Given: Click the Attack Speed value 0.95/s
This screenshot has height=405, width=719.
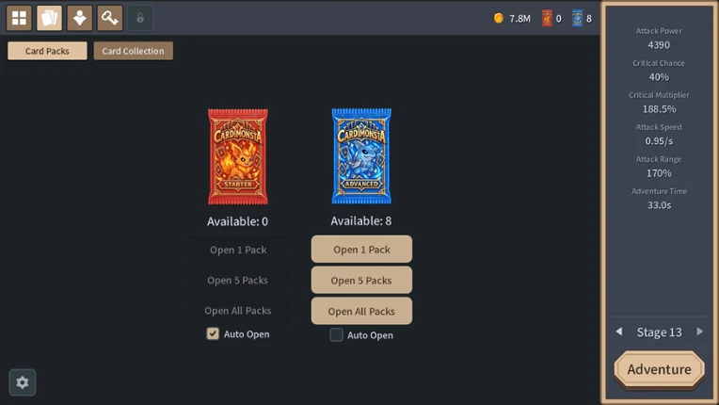Looking at the screenshot, I should click(659, 141).
